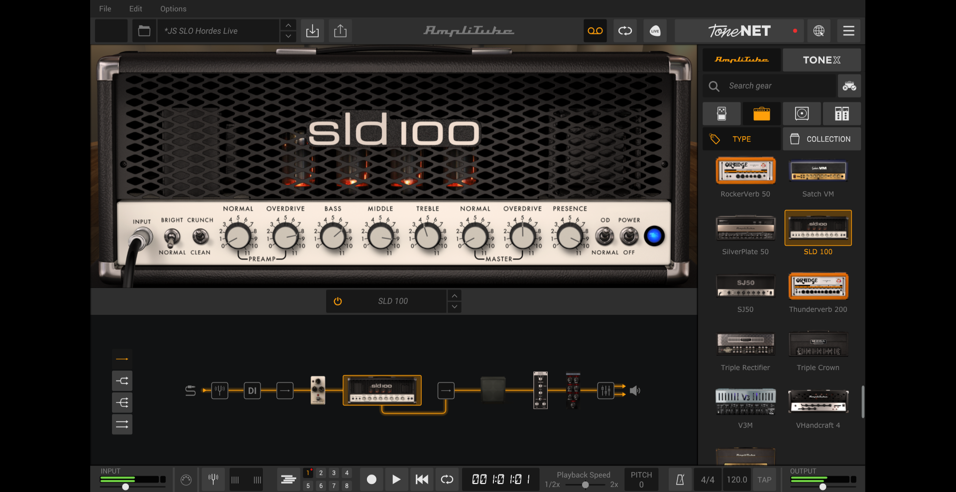Select the cabinet block in the chain
This screenshot has height=492, width=956.
pos(493,390)
